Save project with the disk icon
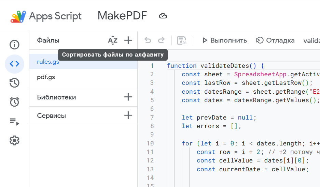The width and height of the screenshot is (320, 187). tap(182, 41)
